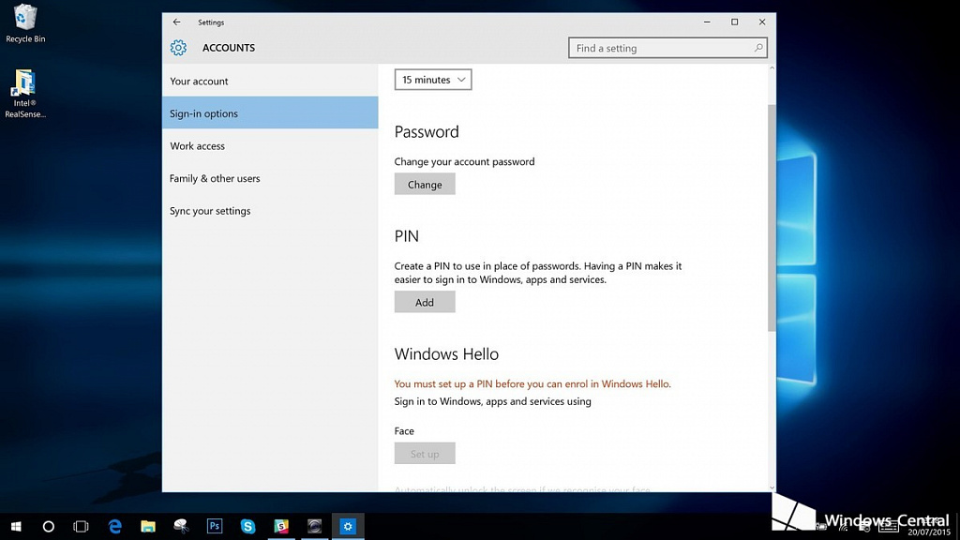Open Task View from the taskbar
This screenshot has height=540, width=960.
pyautogui.click(x=81, y=527)
